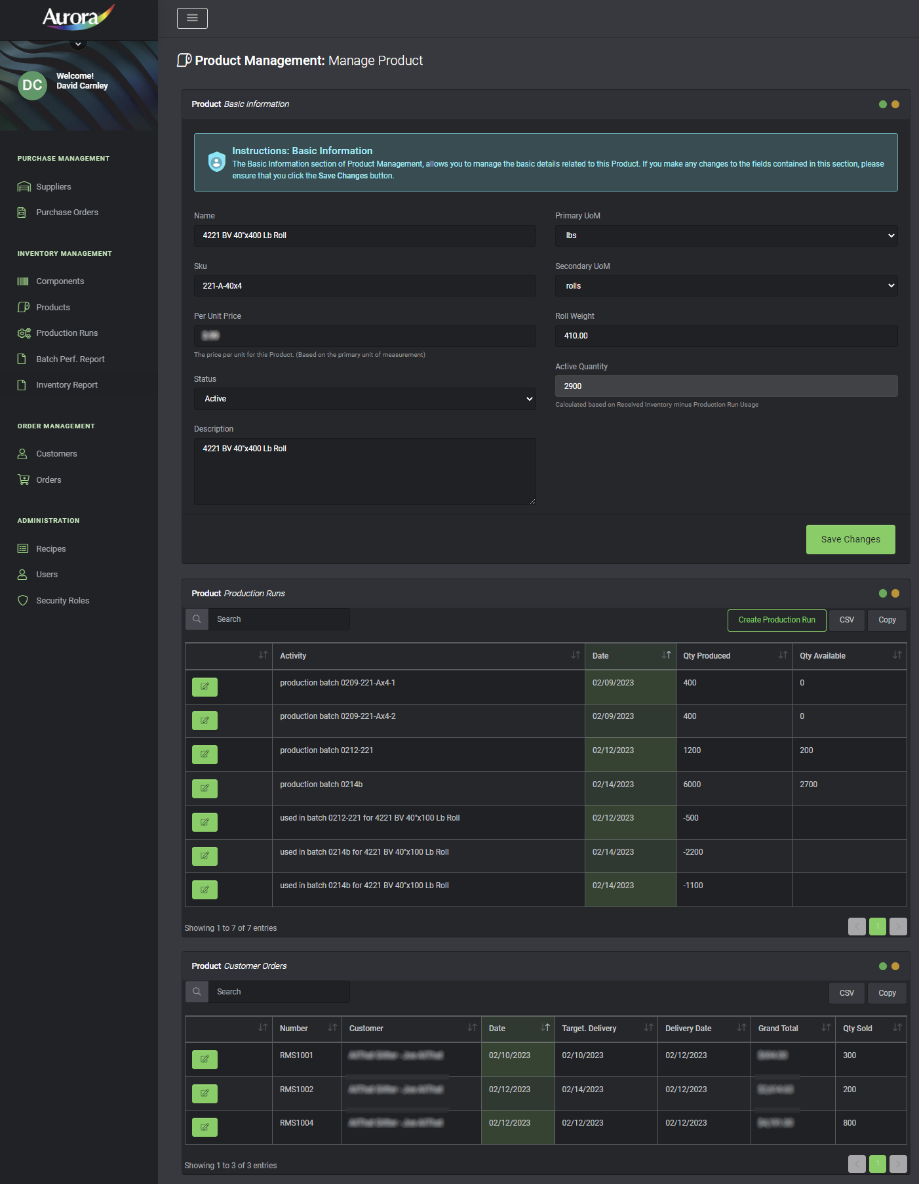
Task: Click the Save Changes button
Action: coord(850,539)
